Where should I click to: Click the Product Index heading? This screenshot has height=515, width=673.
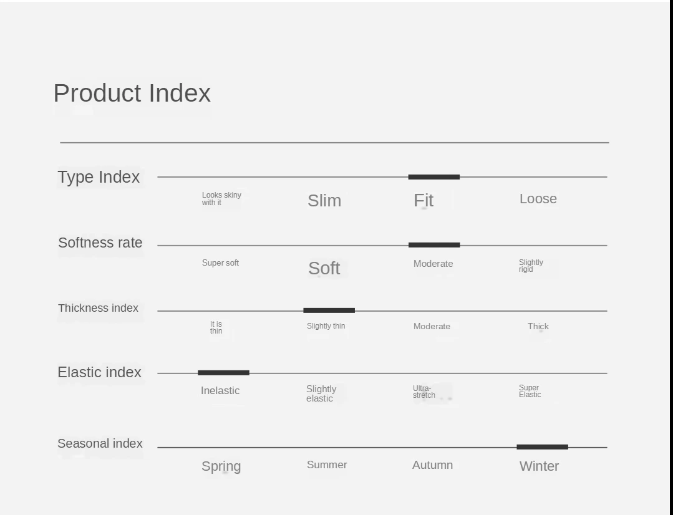pos(132,93)
